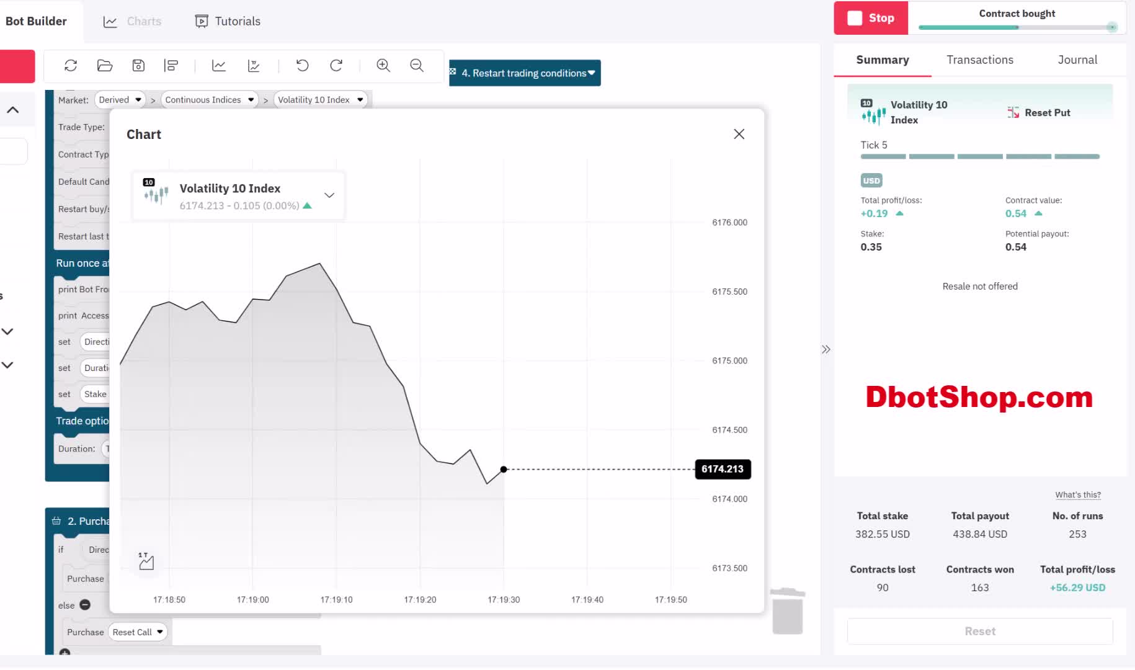Click the undo arrow icon
This screenshot has width=1135, height=670.
(x=303, y=66)
